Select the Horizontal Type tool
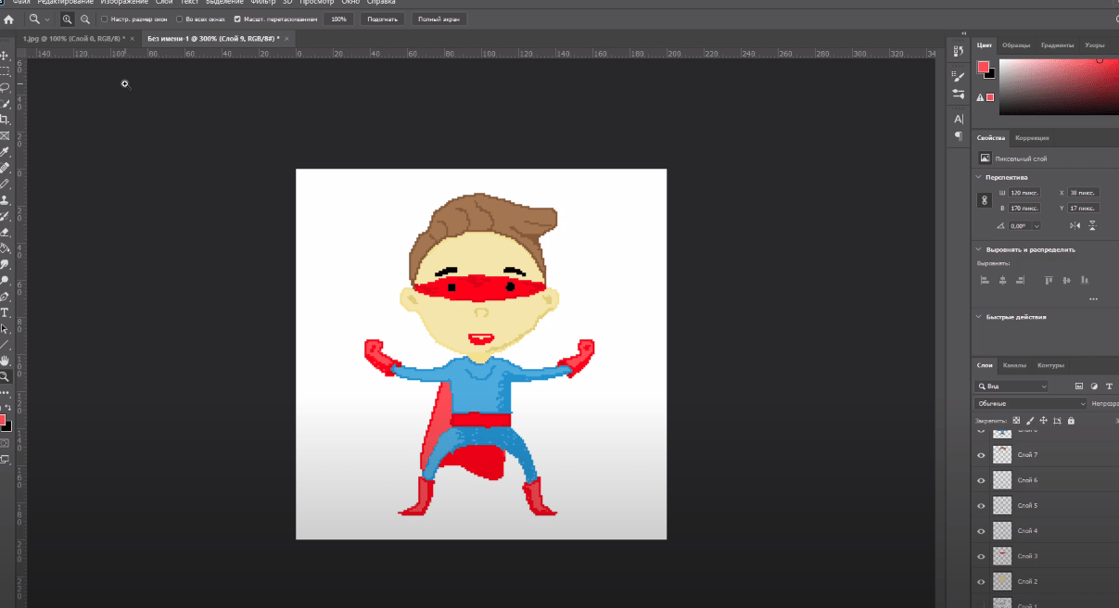 [x=5, y=312]
